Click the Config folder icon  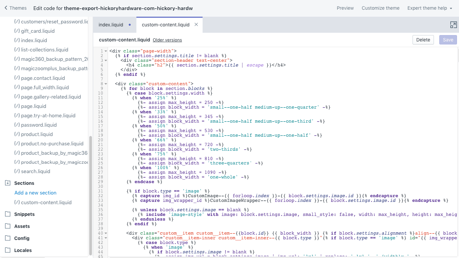coord(8,238)
